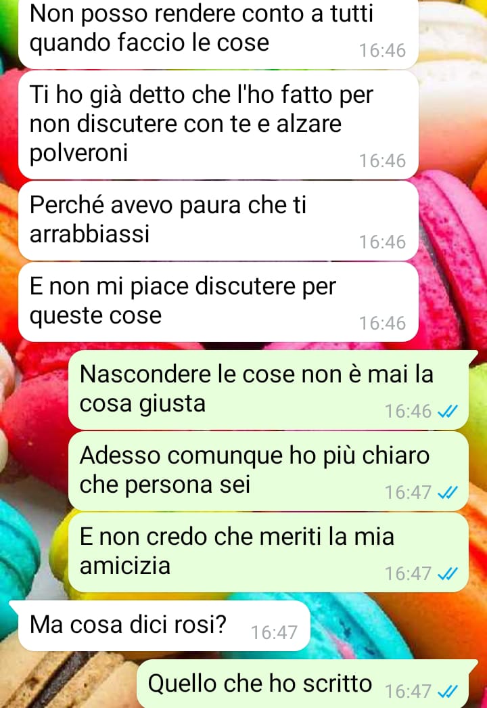The width and height of the screenshot is (487, 708).
Task: Tap timestamp on 'quando faccio le cose' message
Action: 382,50
